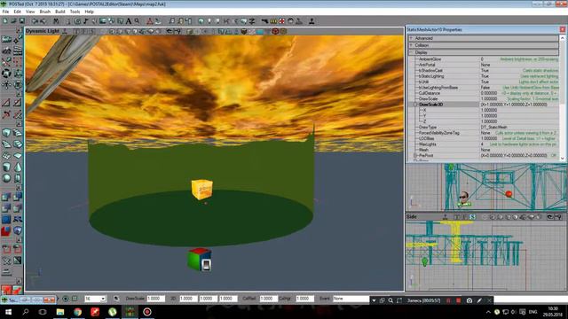Open the Brush menu

tap(45, 12)
